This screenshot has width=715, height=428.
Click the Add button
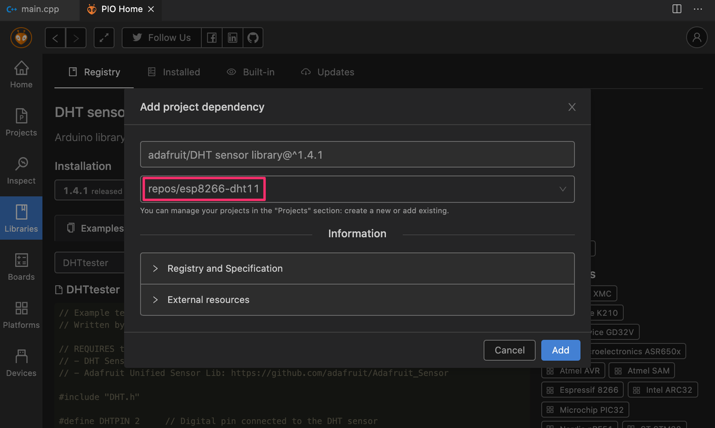tap(561, 350)
